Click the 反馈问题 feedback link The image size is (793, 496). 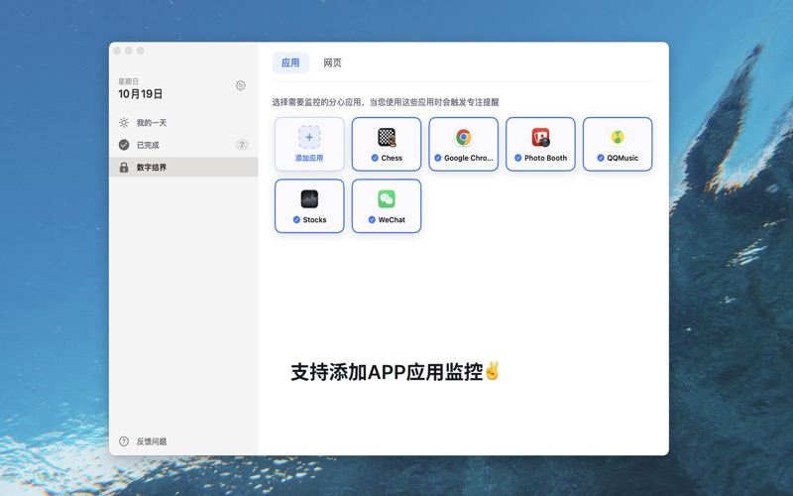152,441
